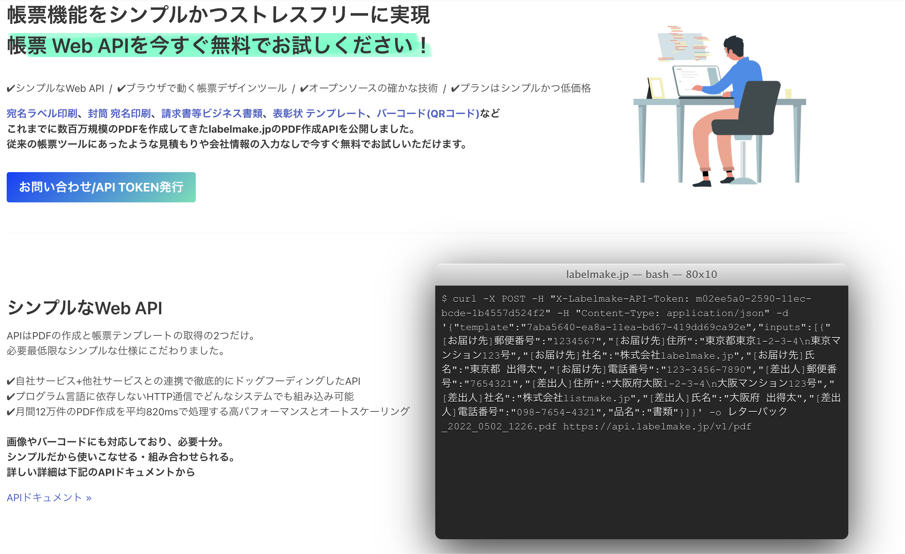This screenshot has width=905, height=554.
Task: Click the ✔ブラウザで動く帳票デザインツール checkmark item
Action: [x=202, y=88]
